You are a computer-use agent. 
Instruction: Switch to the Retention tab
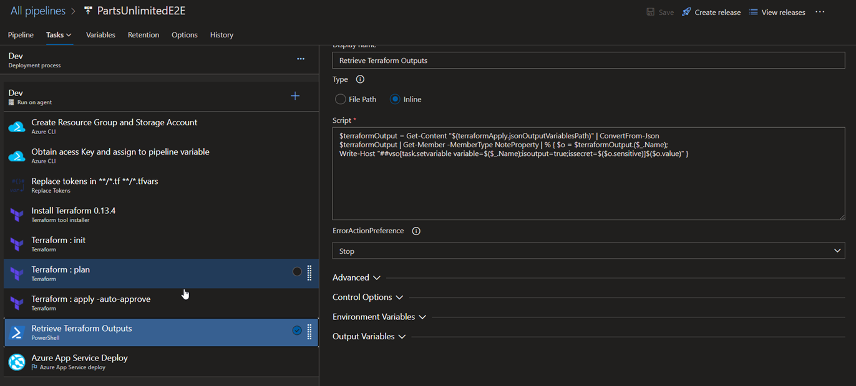pos(143,35)
